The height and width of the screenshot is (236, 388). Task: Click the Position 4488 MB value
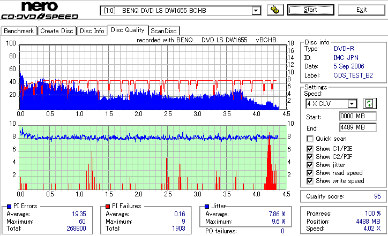(368, 222)
